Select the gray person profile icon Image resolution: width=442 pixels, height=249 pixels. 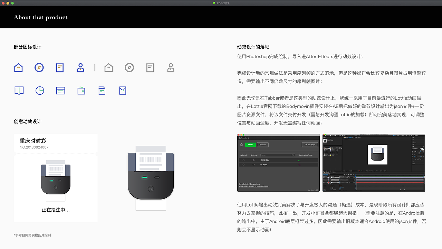click(x=171, y=67)
